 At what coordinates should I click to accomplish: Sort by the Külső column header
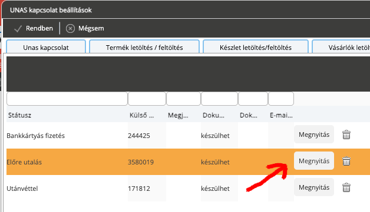pos(141,115)
